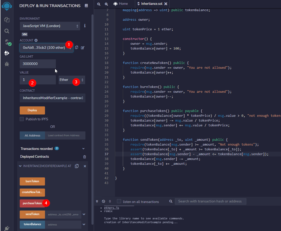Focus the sendToken address and amount field
The image size is (281, 231).
pos(63,215)
